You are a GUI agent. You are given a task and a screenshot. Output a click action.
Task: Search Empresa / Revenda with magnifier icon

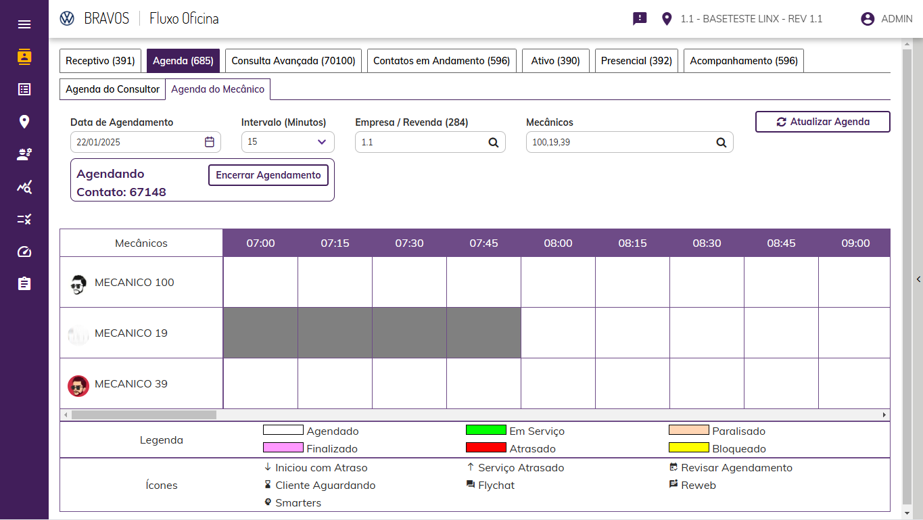pyautogui.click(x=494, y=142)
